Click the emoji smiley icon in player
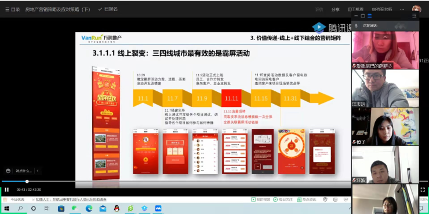 8,171
